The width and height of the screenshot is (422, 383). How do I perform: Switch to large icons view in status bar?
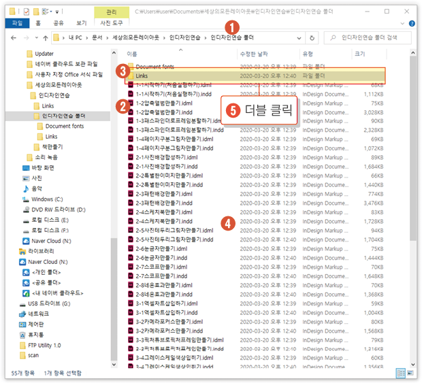[x=410, y=373]
